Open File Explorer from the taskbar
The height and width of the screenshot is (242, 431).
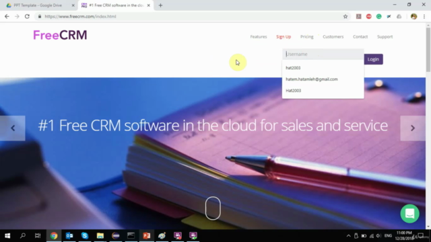pos(100,236)
